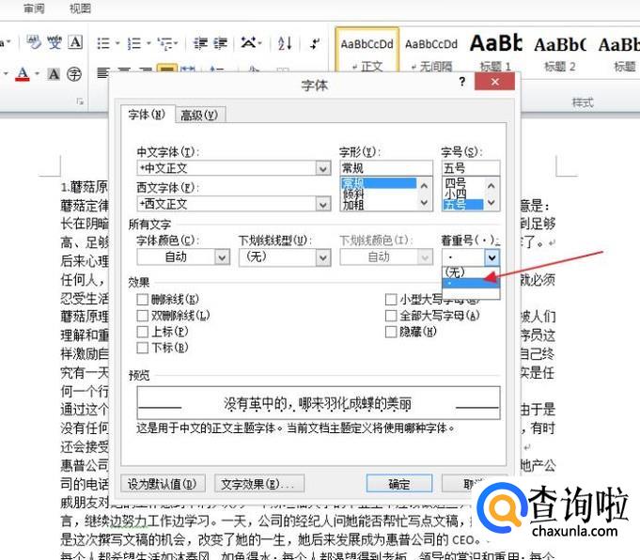
Task: Click the red Font Color A icon
Action: 23,74
